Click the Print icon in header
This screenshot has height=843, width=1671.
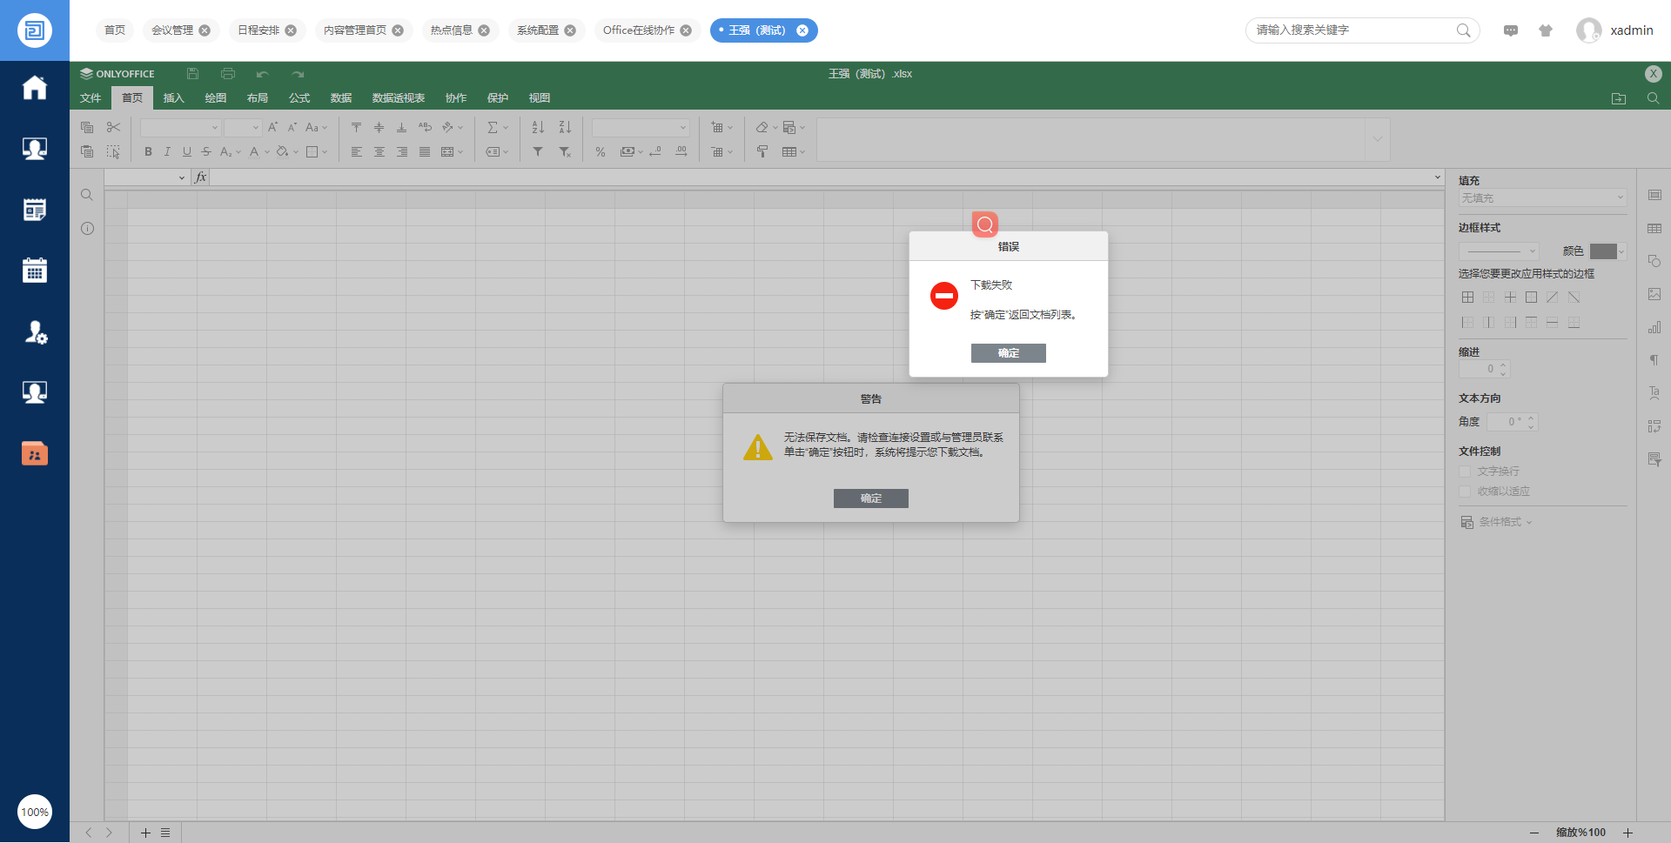click(x=228, y=74)
